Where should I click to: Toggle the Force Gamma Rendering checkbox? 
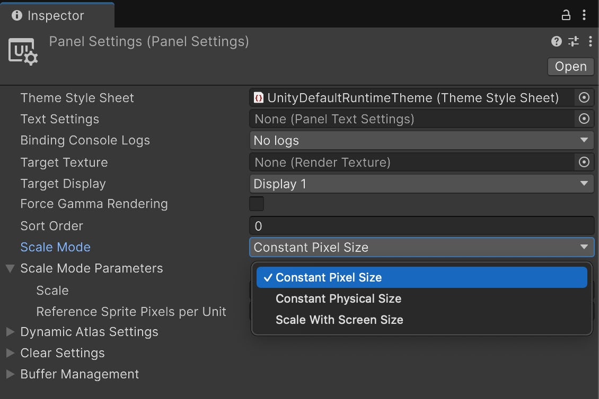[x=257, y=204]
